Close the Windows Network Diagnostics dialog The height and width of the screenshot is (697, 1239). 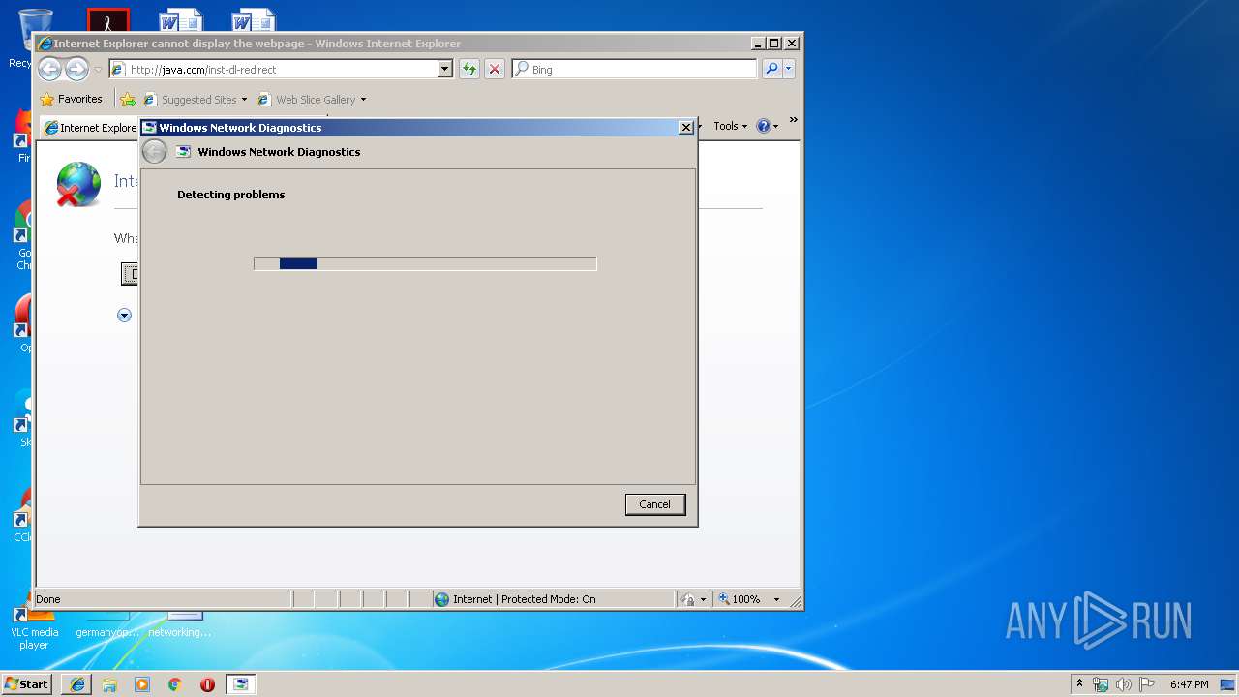click(x=685, y=128)
